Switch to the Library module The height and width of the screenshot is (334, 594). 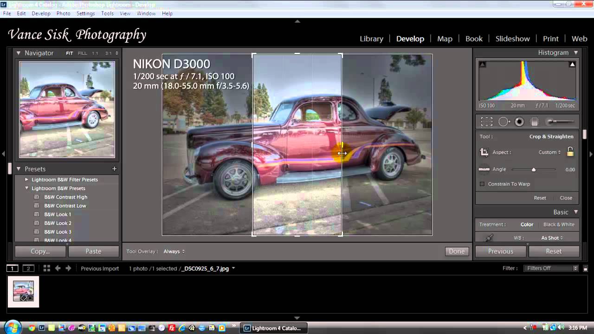click(x=371, y=39)
